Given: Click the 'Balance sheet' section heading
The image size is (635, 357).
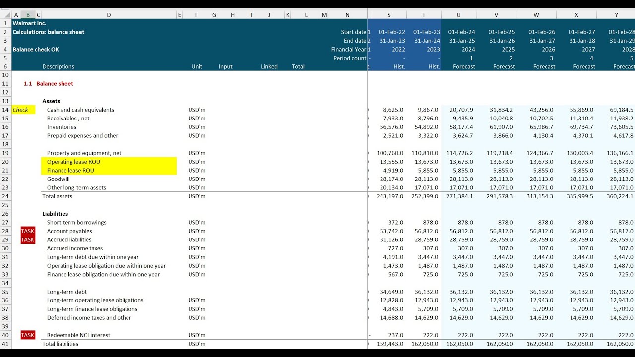Looking at the screenshot, I should (55, 84).
